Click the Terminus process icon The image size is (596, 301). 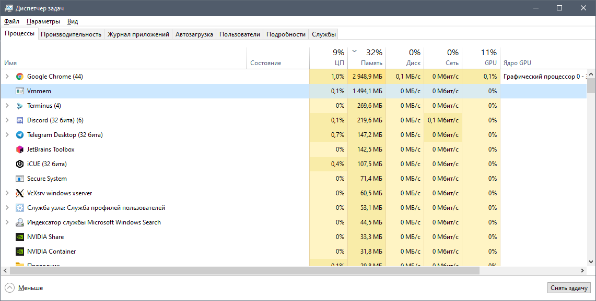pos(20,106)
